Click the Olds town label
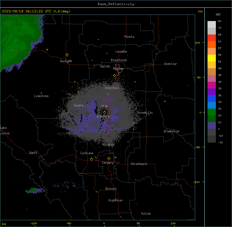The height and width of the screenshot is (227, 232). [104, 106]
